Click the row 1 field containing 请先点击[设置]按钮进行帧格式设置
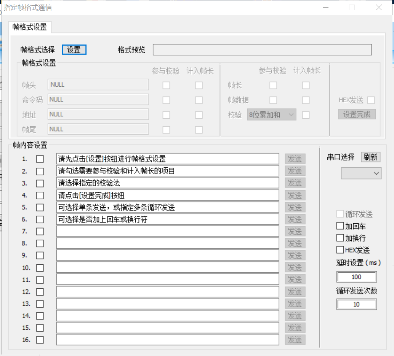This screenshot has height=356, width=394. pos(168,159)
